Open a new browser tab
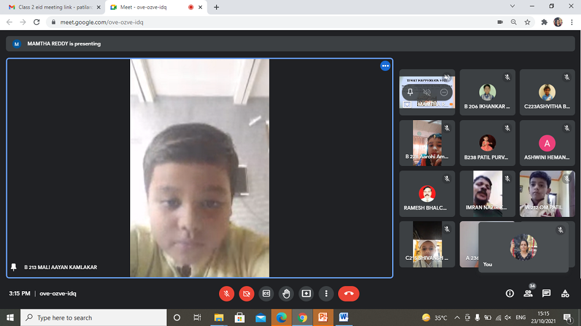581x326 pixels. 217,7
